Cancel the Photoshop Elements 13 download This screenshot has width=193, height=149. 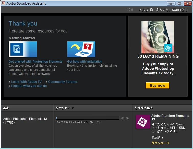[127, 118]
